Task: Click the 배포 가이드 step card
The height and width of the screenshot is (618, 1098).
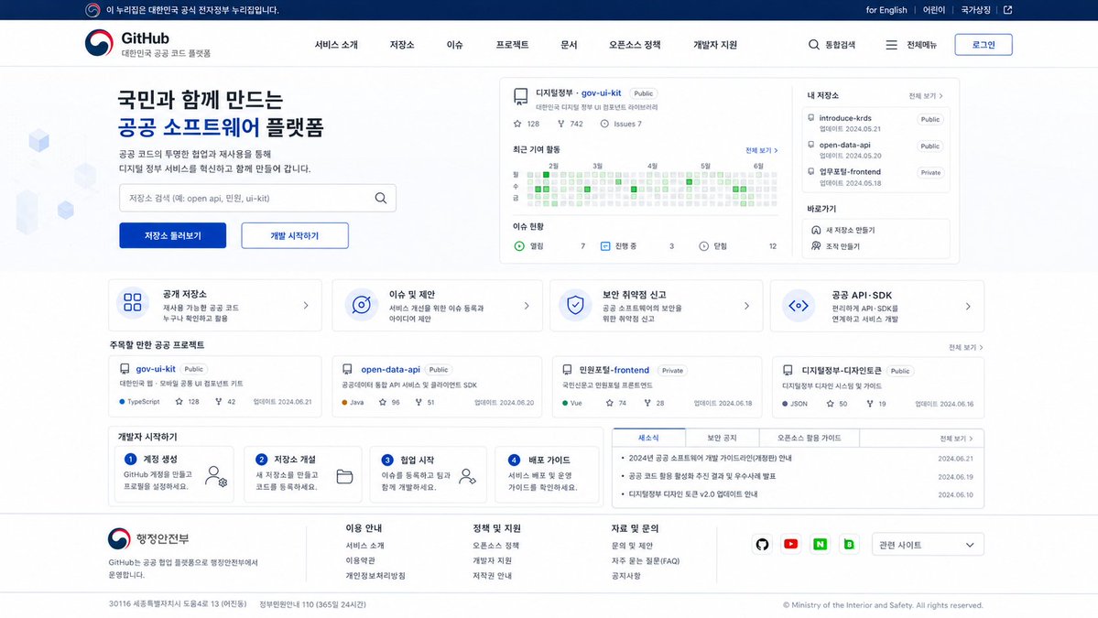Action: pyautogui.click(x=546, y=474)
